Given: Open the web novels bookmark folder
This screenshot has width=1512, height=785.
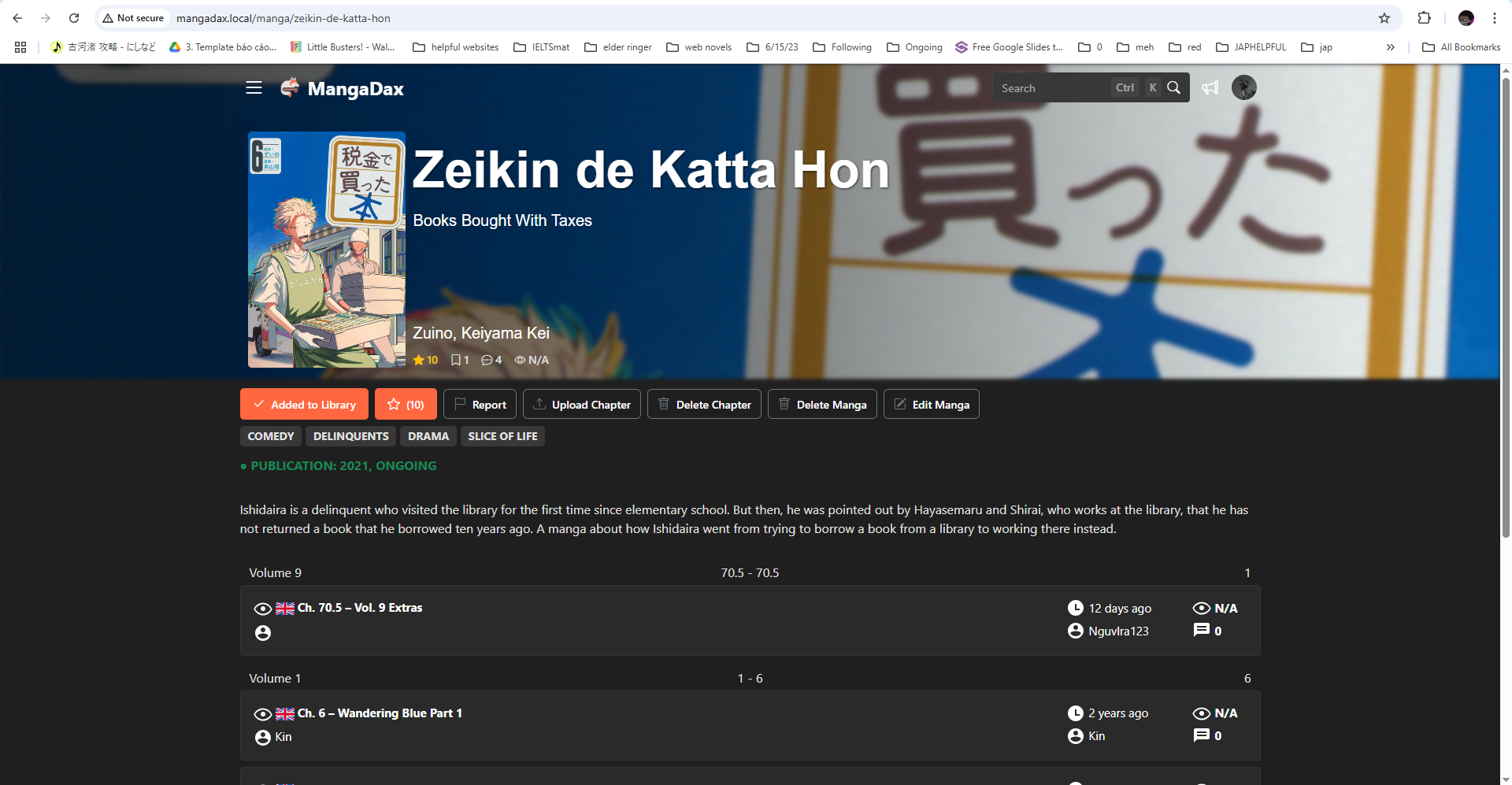Looking at the screenshot, I should click(699, 47).
